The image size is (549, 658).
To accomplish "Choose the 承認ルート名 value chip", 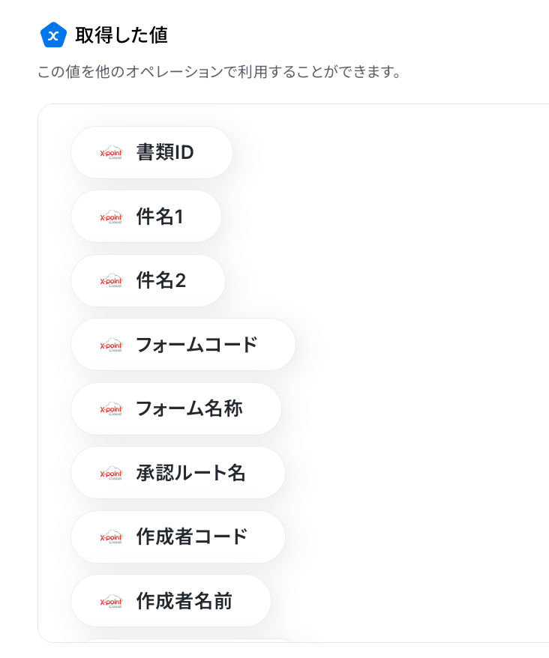I will pos(178,473).
